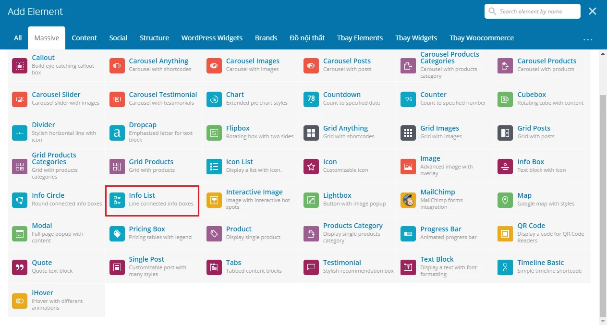Select the Dropcap letter icon
607x325 pixels.
(x=117, y=133)
